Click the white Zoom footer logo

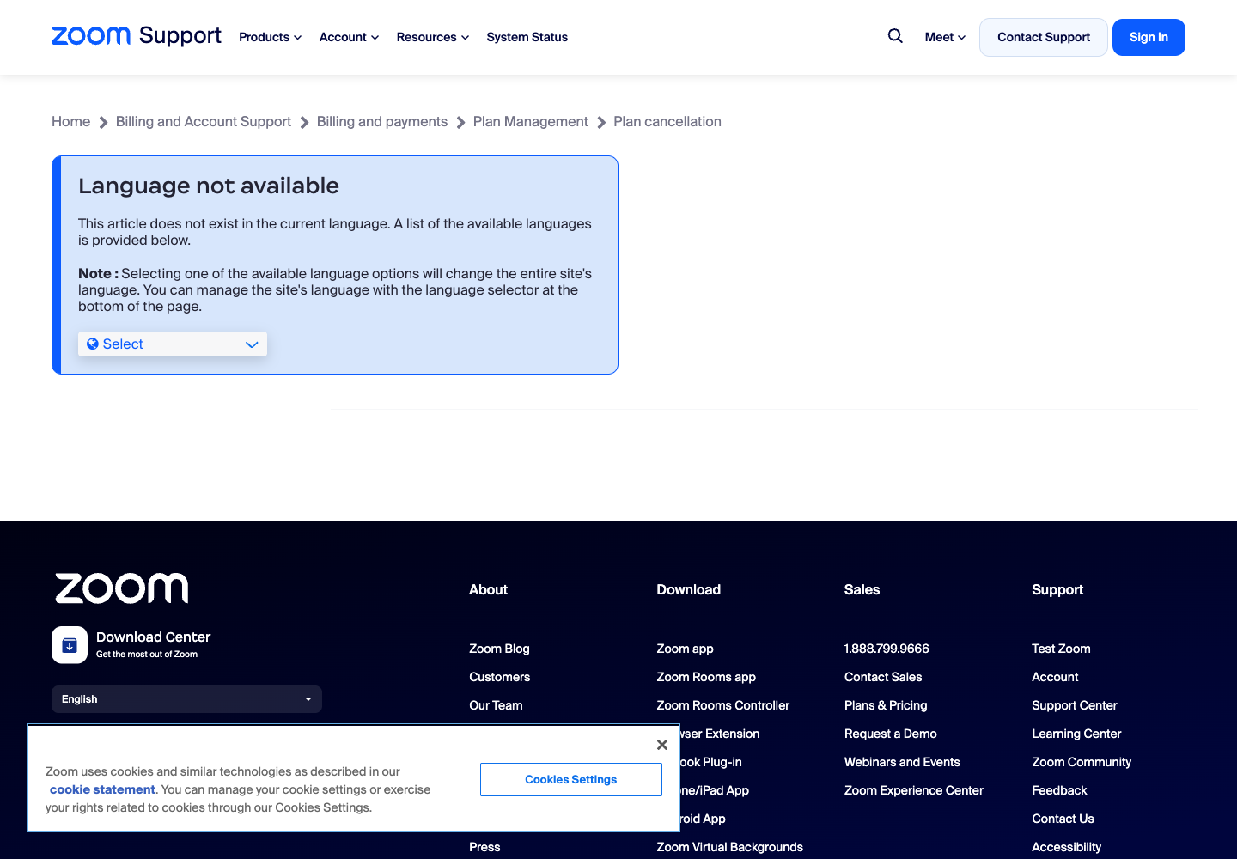[x=122, y=588]
